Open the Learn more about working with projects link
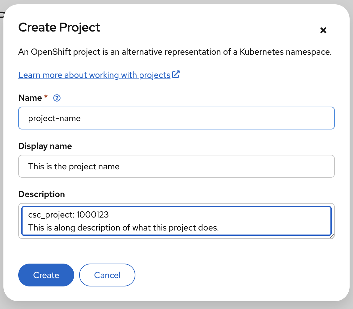Image resolution: width=353 pixels, height=309 pixels. pyautogui.click(x=94, y=75)
